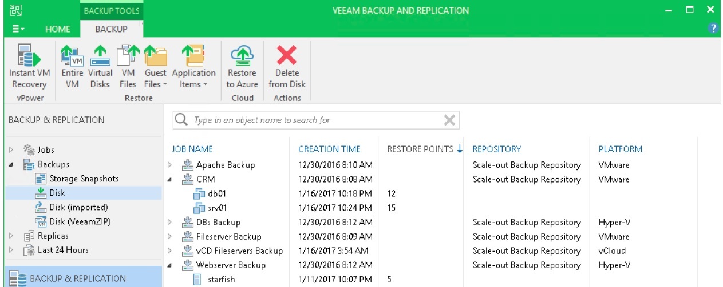Collapse the CRM job row
This screenshot has width=723, height=287.
[169, 179]
